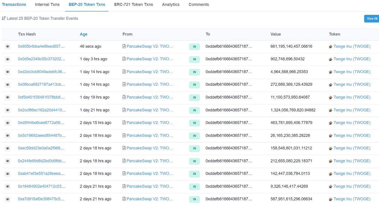The width and height of the screenshot is (379, 203).
Task: Click eye icon for 0x0d5e2349c55c373202 row
Action: pyautogui.click(x=8, y=59)
